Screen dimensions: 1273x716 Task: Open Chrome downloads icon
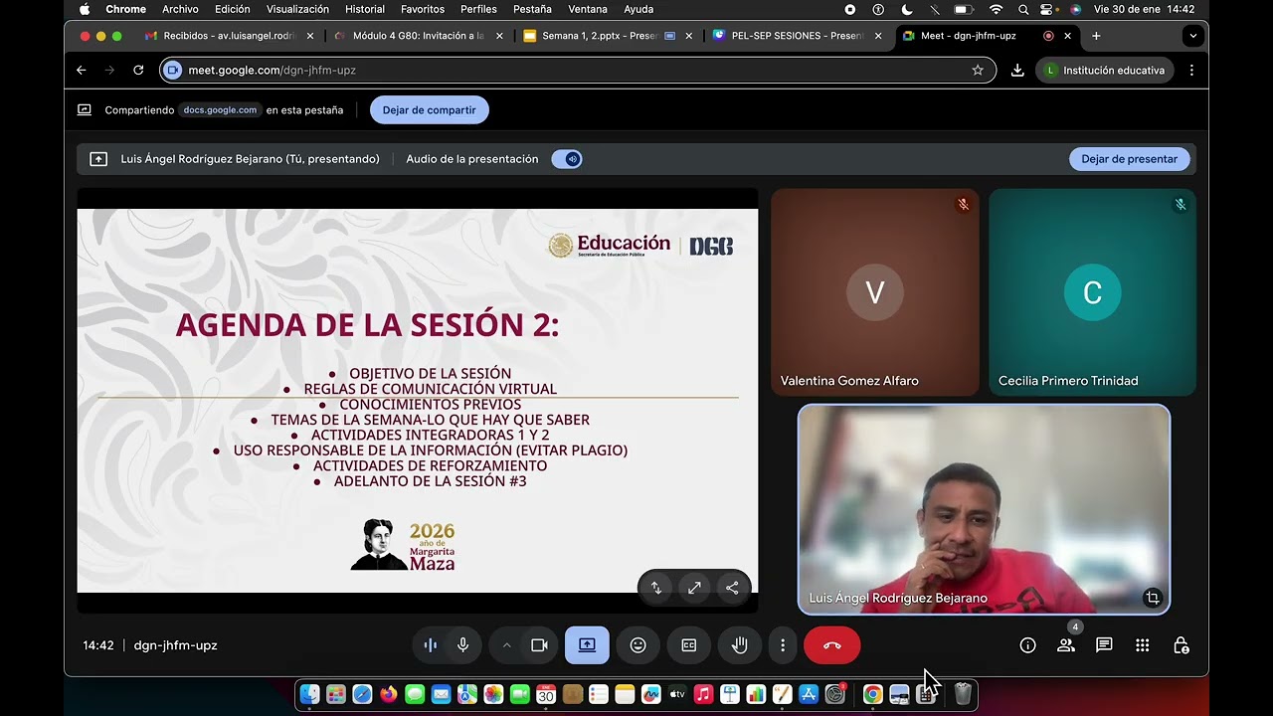(1017, 71)
